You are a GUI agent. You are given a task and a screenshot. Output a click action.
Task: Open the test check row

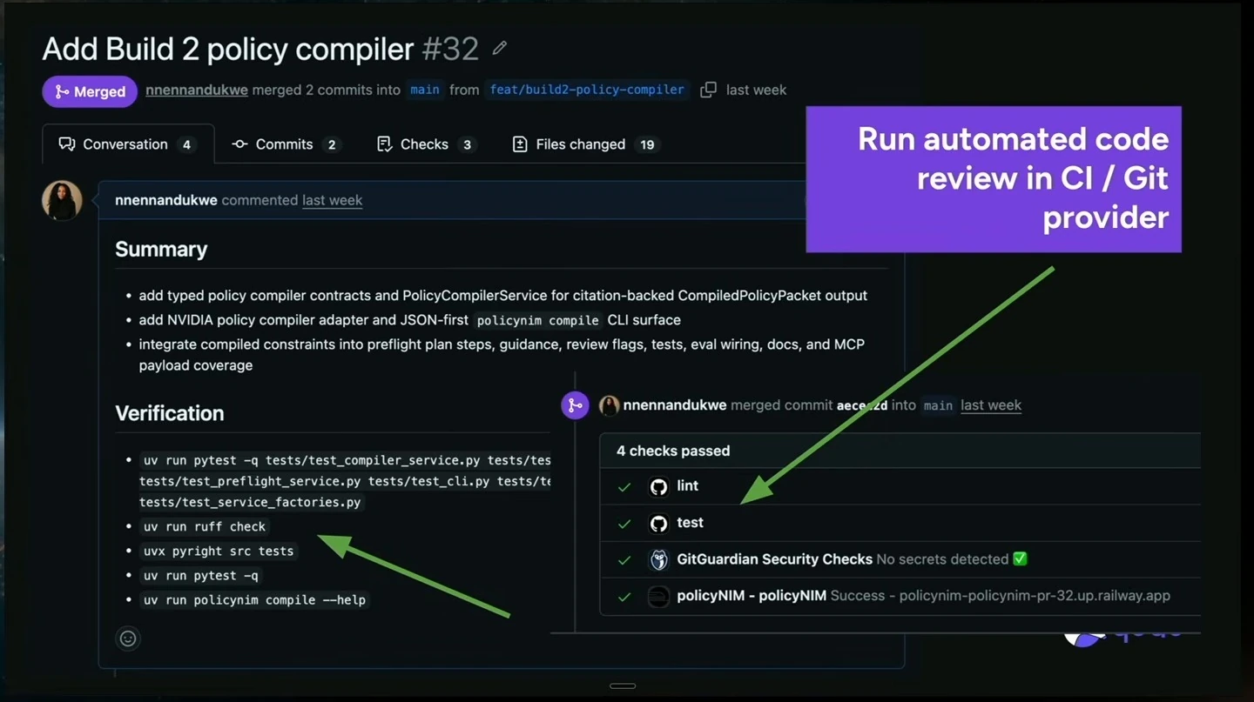click(x=900, y=523)
